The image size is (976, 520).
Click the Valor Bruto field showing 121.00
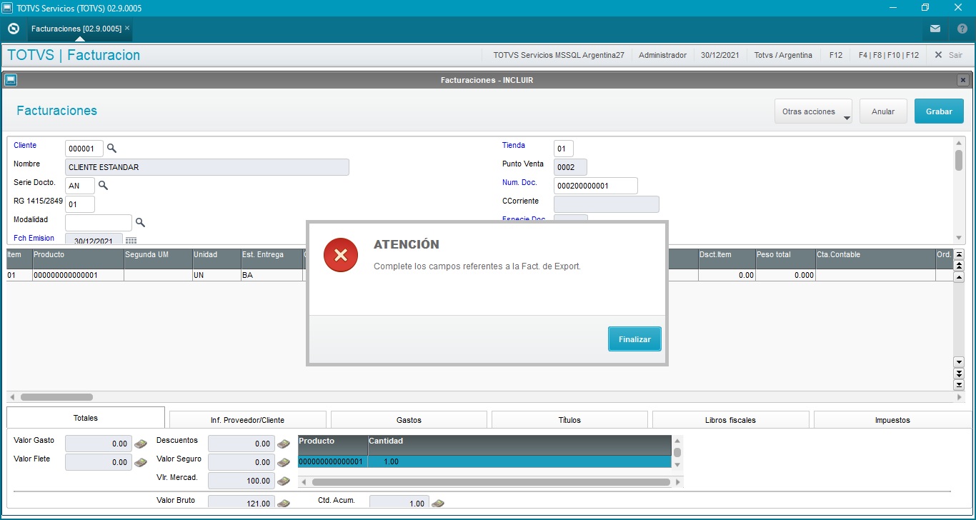(x=241, y=503)
